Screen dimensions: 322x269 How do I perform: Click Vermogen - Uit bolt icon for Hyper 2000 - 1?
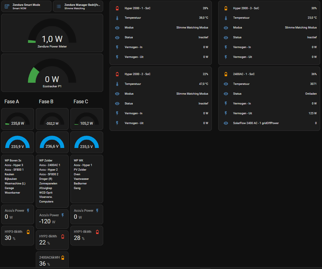pyautogui.click(x=117, y=57)
